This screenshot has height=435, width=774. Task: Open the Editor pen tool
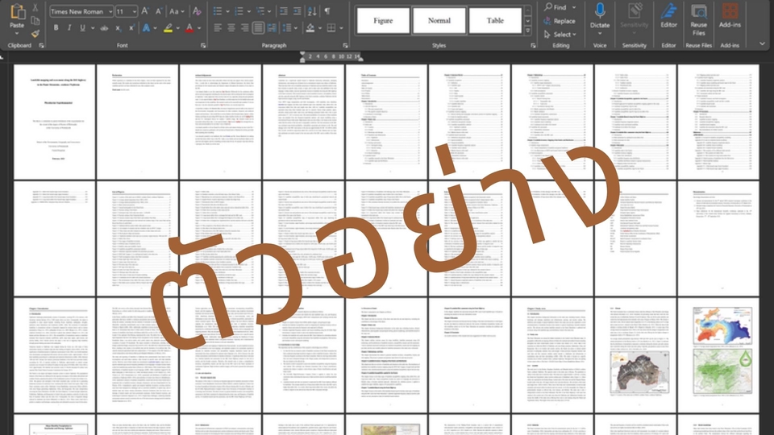coord(669,10)
